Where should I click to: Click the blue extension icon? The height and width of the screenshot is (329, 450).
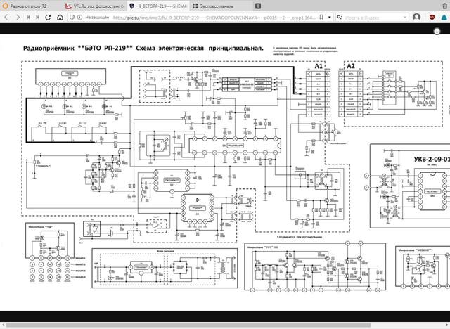pyautogui.click(x=443, y=16)
